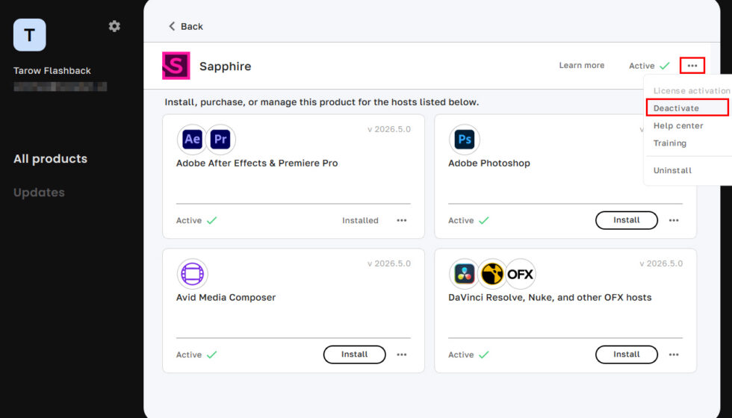Install Sapphire for DaVinci Resolve and OFX
The width and height of the screenshot is (732, 418).
point(627,355)
